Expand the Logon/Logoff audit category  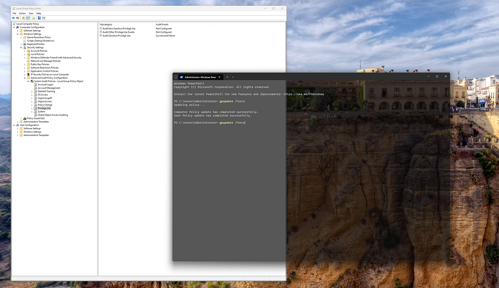(x=32, y=98)
